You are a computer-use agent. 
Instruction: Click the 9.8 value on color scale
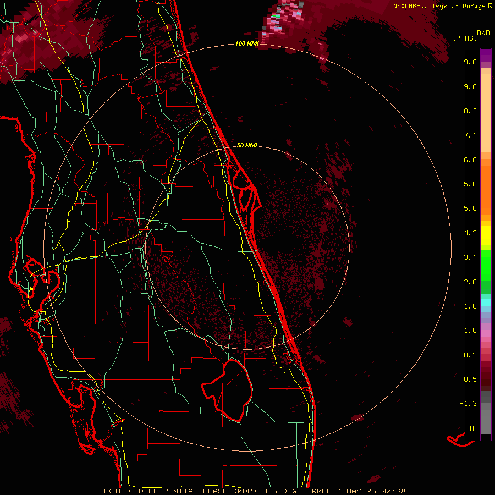[470, 62]
